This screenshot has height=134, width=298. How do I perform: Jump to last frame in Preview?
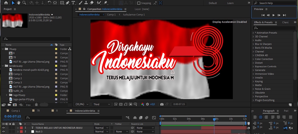pyautogui.click(x=284, y=15)
